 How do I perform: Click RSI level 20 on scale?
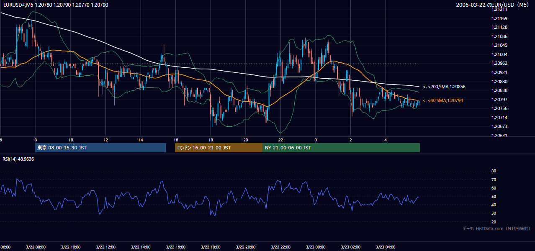(494, 222)
